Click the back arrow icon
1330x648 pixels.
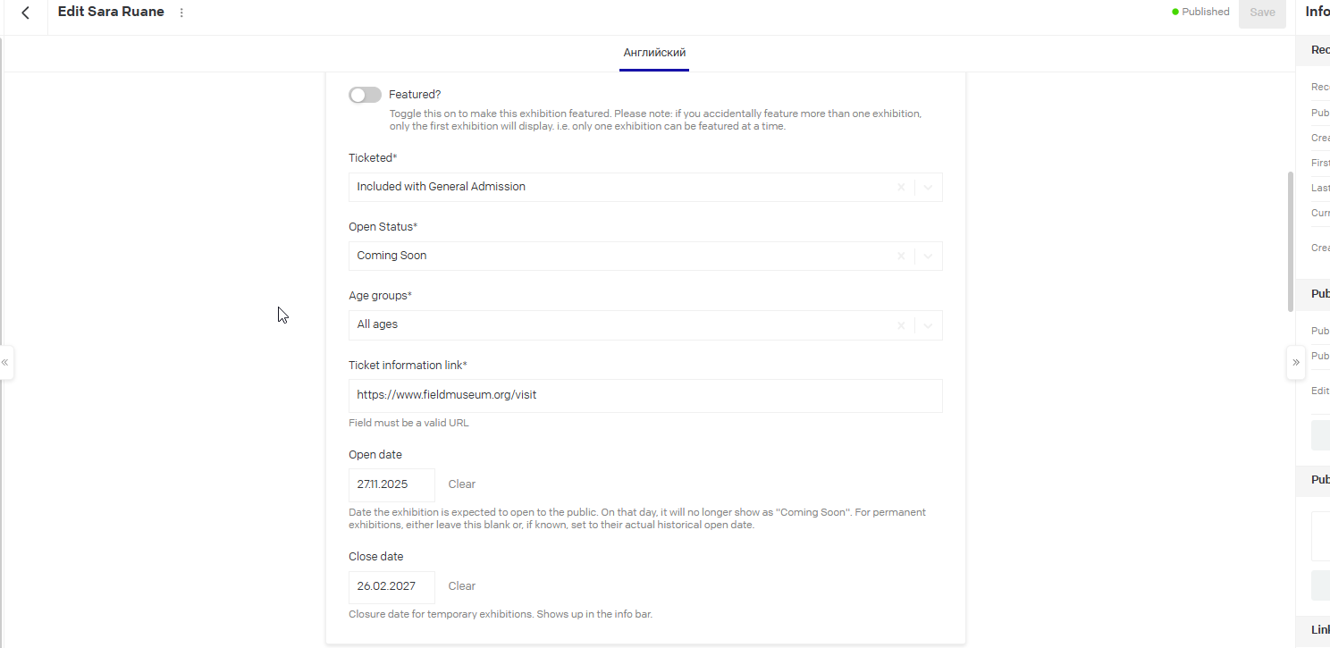[25, 13]
